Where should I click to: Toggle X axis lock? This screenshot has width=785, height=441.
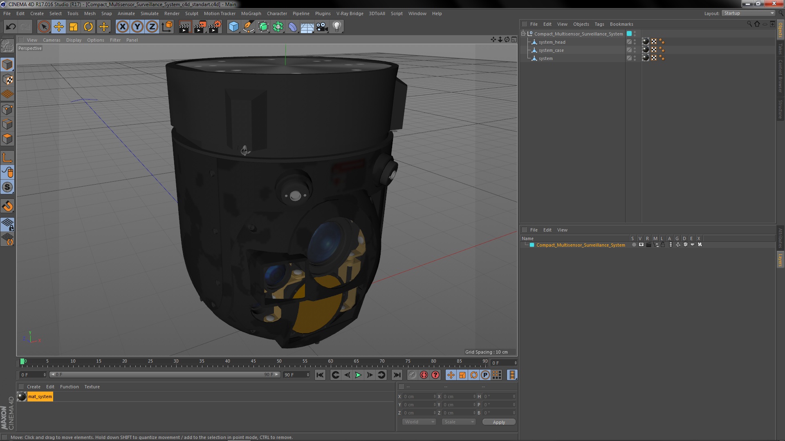pyautogui.click(x=122, y=27)
